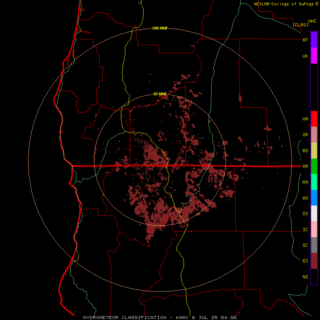Click the BD yellow legend swatch
Image resolution: width=320 pixels, height=320 pixels.
coord(314,150)
